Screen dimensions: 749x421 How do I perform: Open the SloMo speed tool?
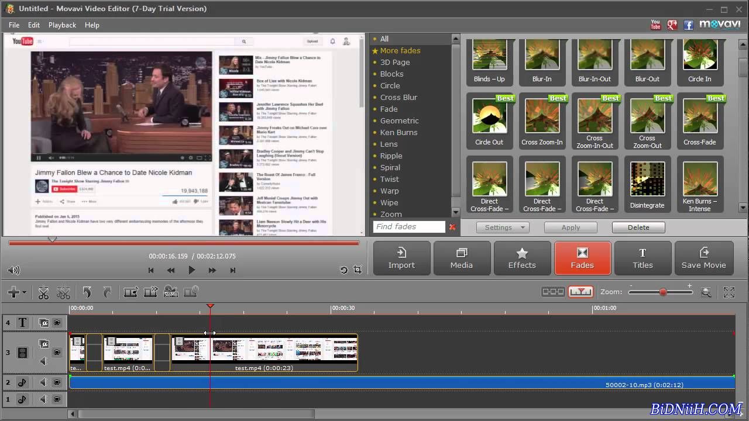point(171,292)
